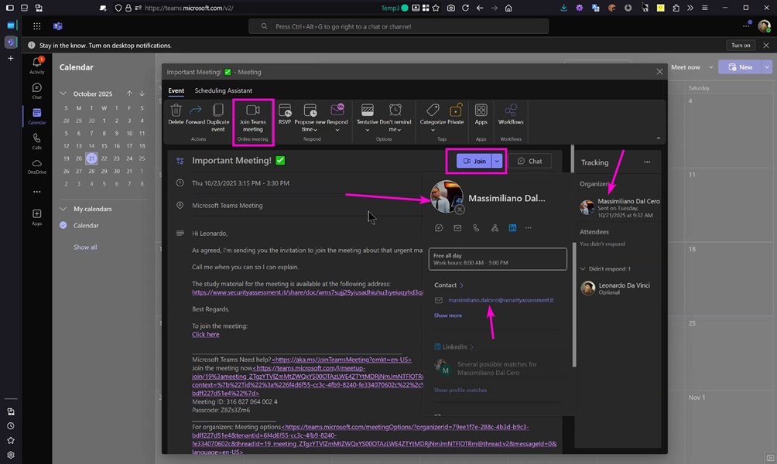Toggle the Private lock option
Image resolution: width=777 pixels, height=464 pixels.
(456, 111)
